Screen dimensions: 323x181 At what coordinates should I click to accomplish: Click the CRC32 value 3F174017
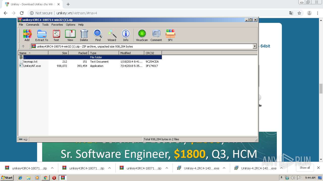click(x=152, y=66)
